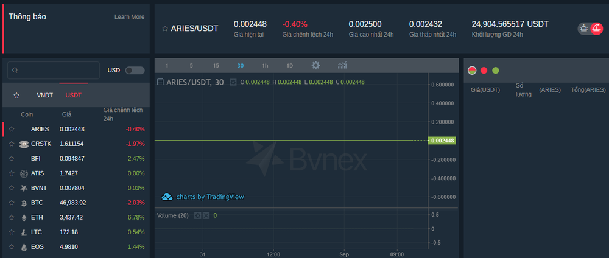Select the 1D chart interval
Screen dimensions: 609x258
[290, 66]
